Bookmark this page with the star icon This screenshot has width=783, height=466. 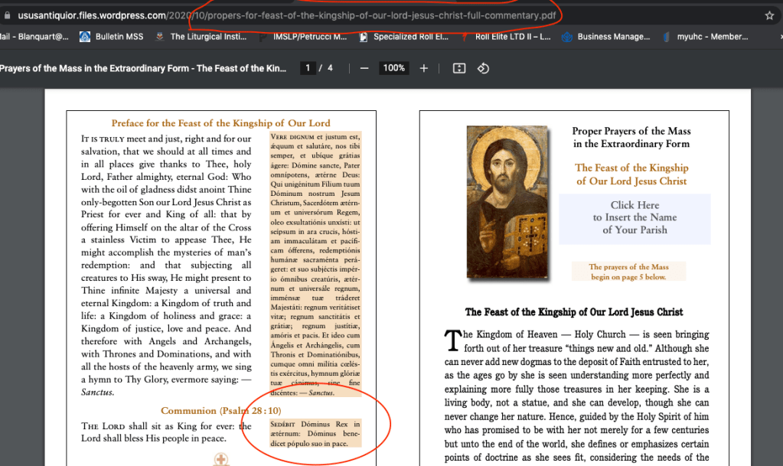pos(769,15)
